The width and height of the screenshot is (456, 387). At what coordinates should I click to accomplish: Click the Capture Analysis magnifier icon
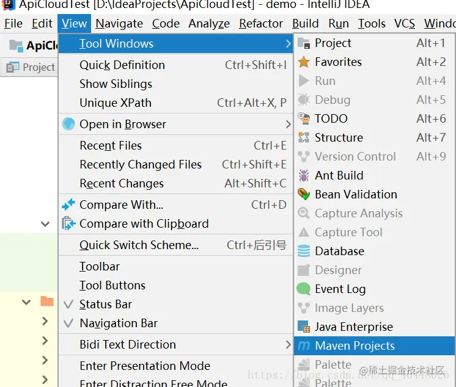(304, 213)
